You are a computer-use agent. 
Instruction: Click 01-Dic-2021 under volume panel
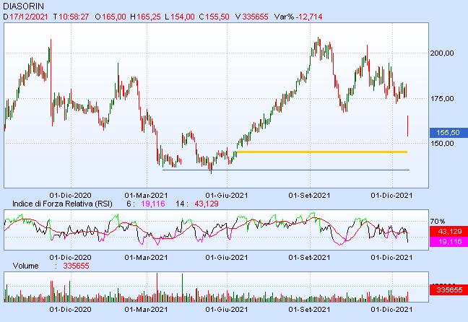(x=391, y=310)
